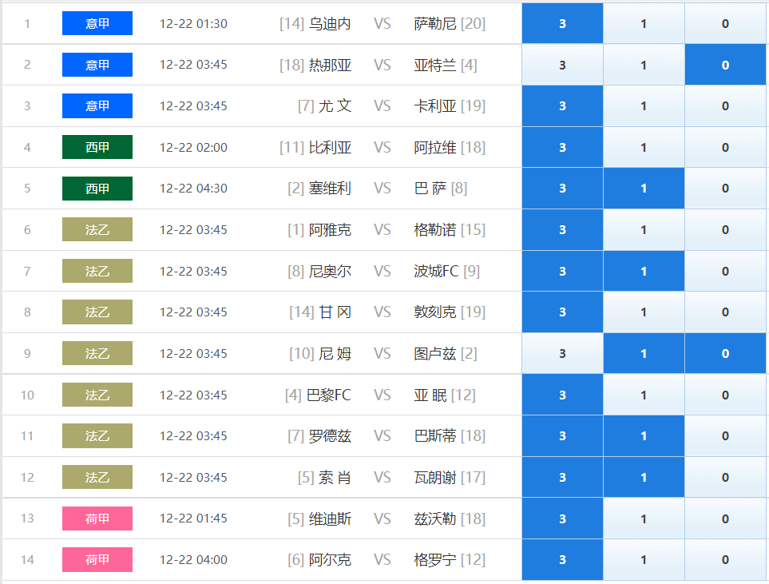Open away team 巴萨 link
This screenshot has height=584, width=769.
click(430, 188)
